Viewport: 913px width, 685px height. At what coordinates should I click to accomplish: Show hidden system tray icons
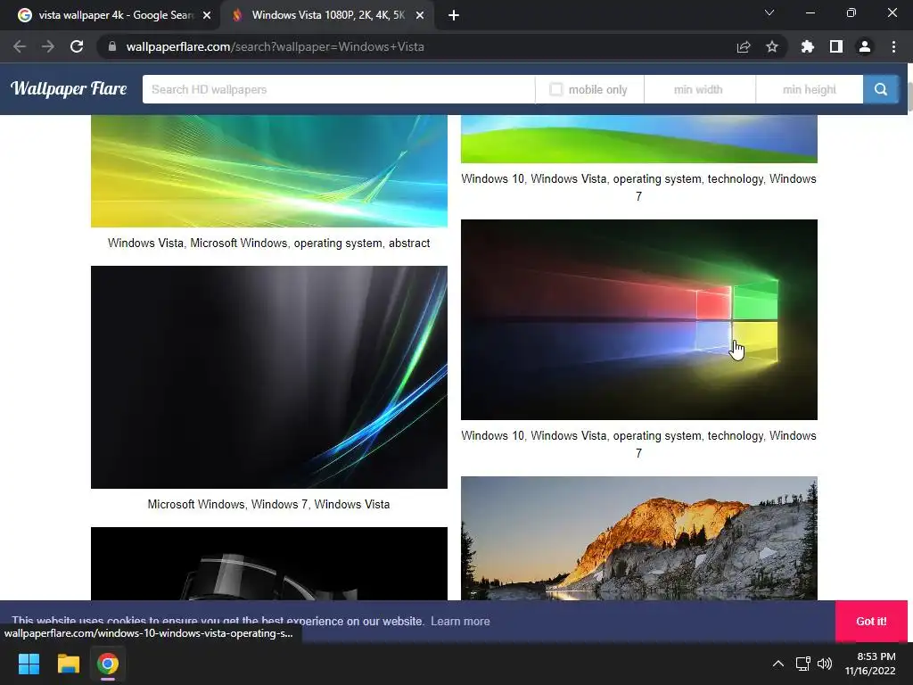tap(777, 664)
